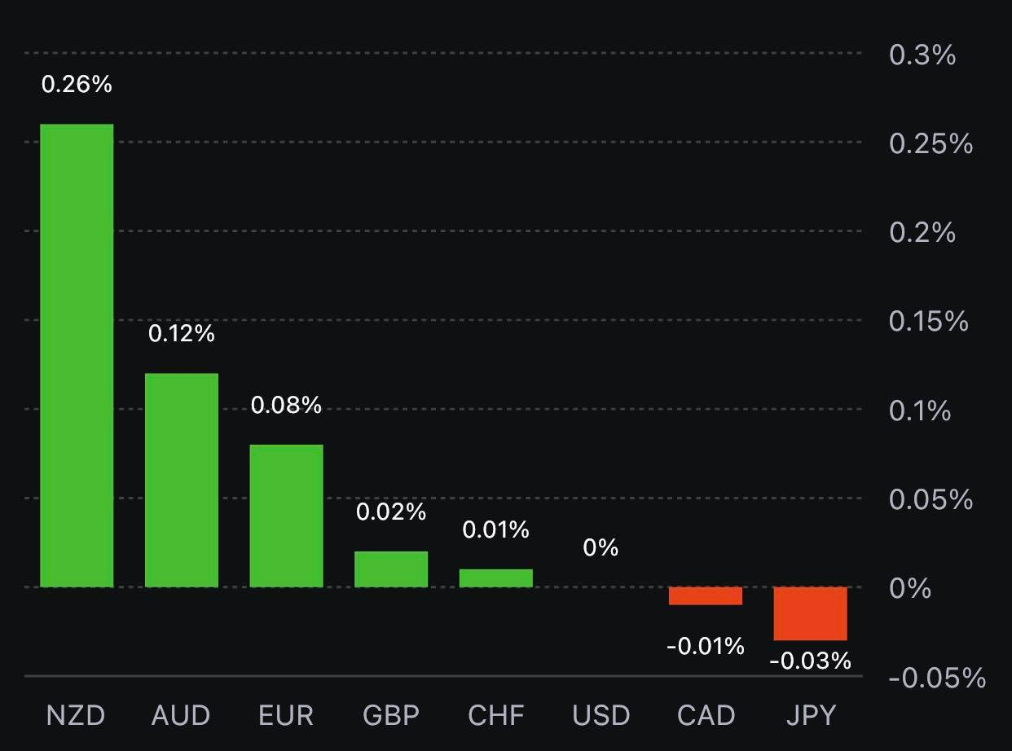Click the 0.3% y-axis tick label
This screenshot has width=1012, height=751.
pyautogui.click(x=922, y=55)
